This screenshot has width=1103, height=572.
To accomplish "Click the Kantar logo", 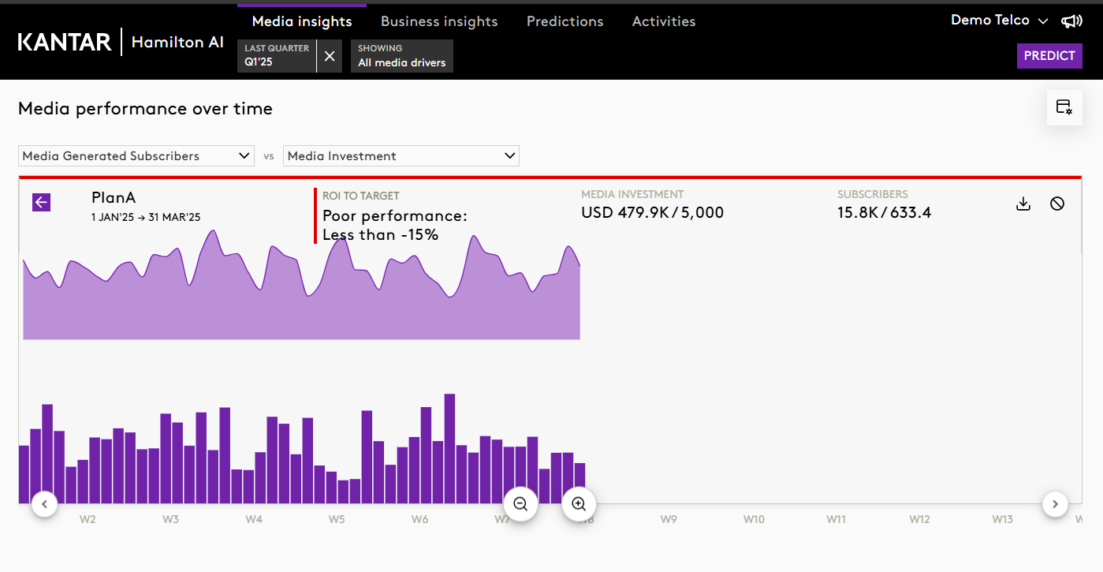I will [65, 42].
